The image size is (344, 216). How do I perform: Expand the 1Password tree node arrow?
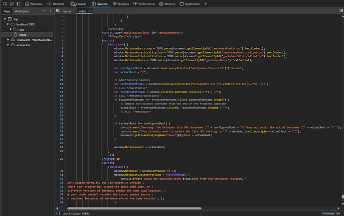tap(8, 40)
